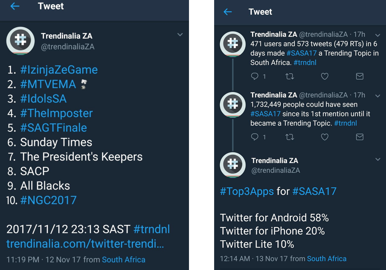Image resolution: width=386 pixels, height=270 pixels.
Task: Send the 1,732,449 people tweet by message
Action: click(359, 137)
